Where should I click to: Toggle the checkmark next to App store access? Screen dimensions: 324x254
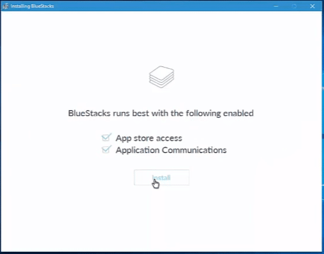(x=107, y=137)
